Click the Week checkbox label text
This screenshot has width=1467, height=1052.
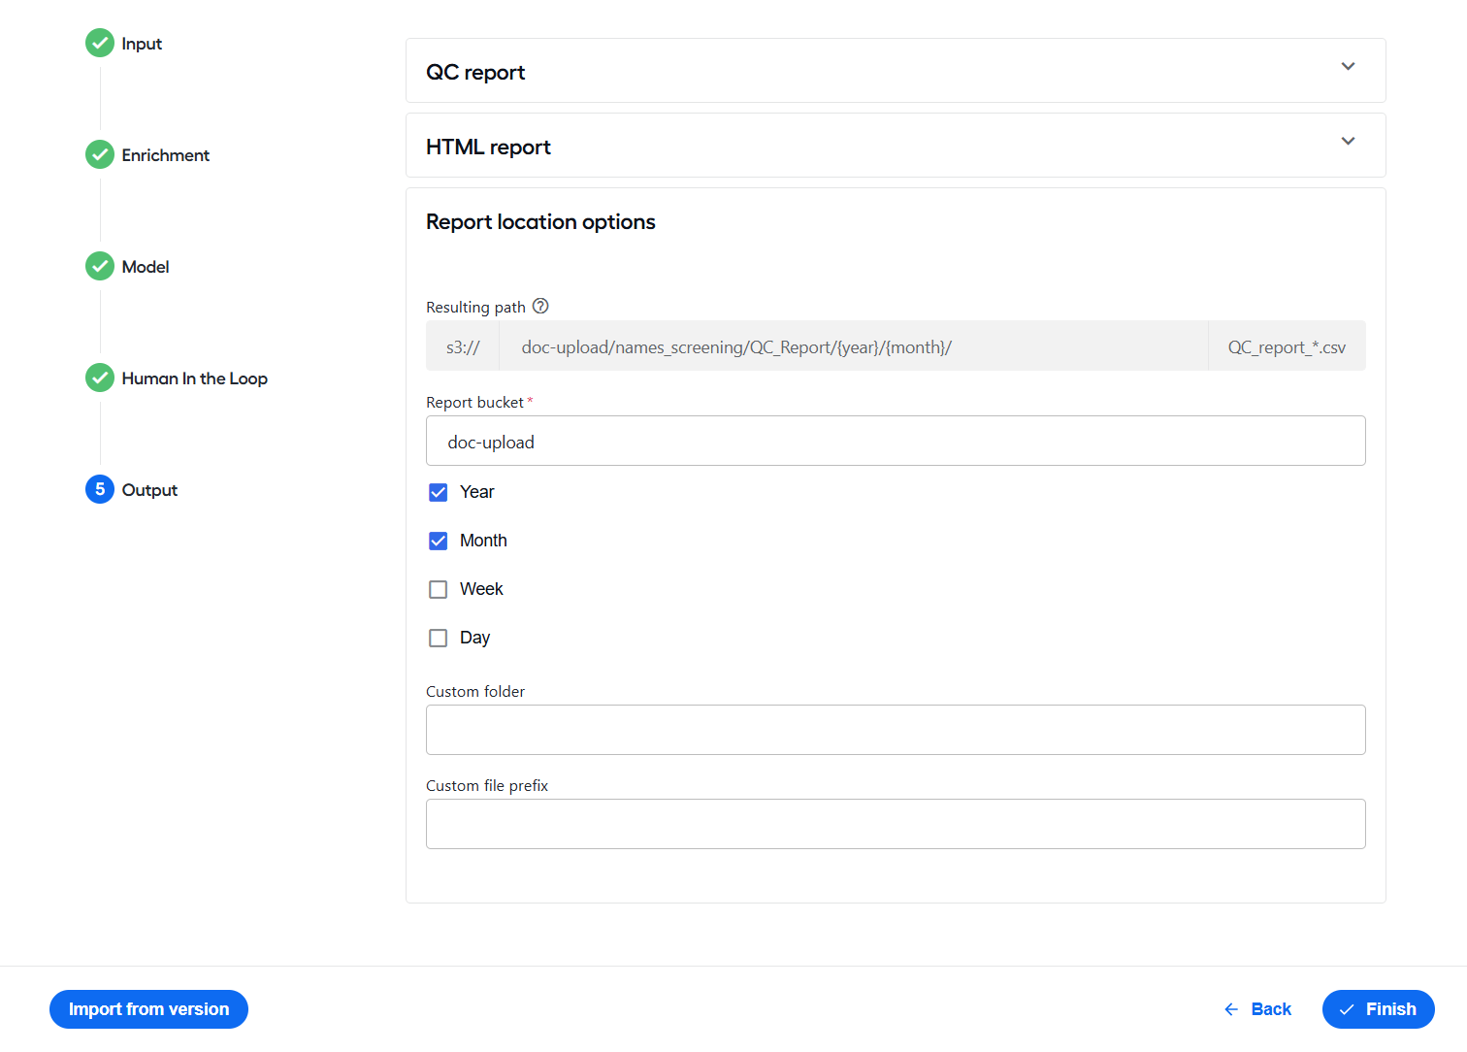[x=481, y=589]
